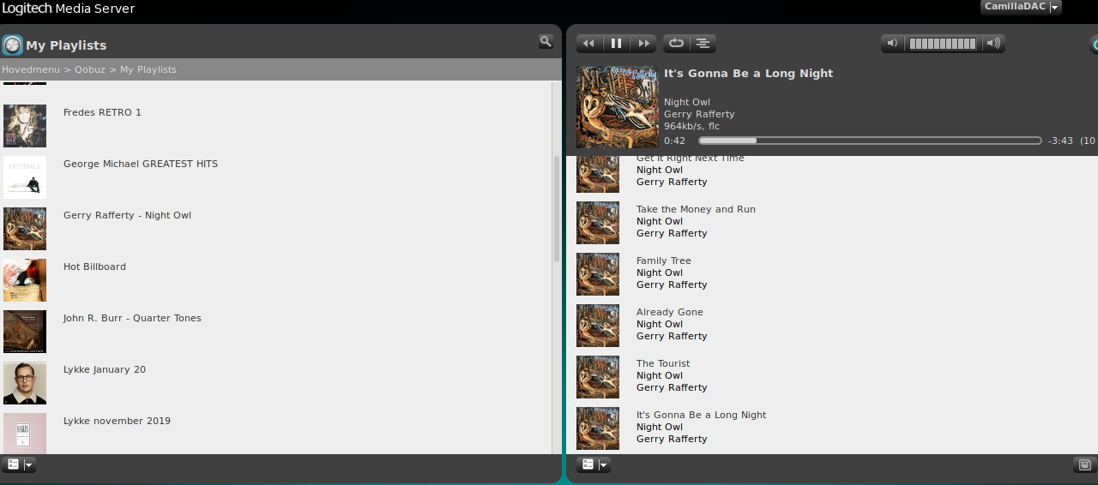The width and height of the screenshot is (1098, 485).
Task: Open Gerry Rafferty artist under Already Gone
Action: click(x=672, y=336)
